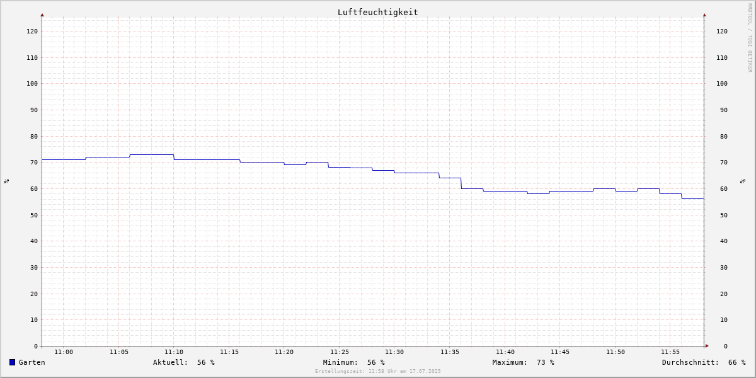Screen dimensions: 756x378
Task: Click the 11:45 time axis label
Action: 560,352
